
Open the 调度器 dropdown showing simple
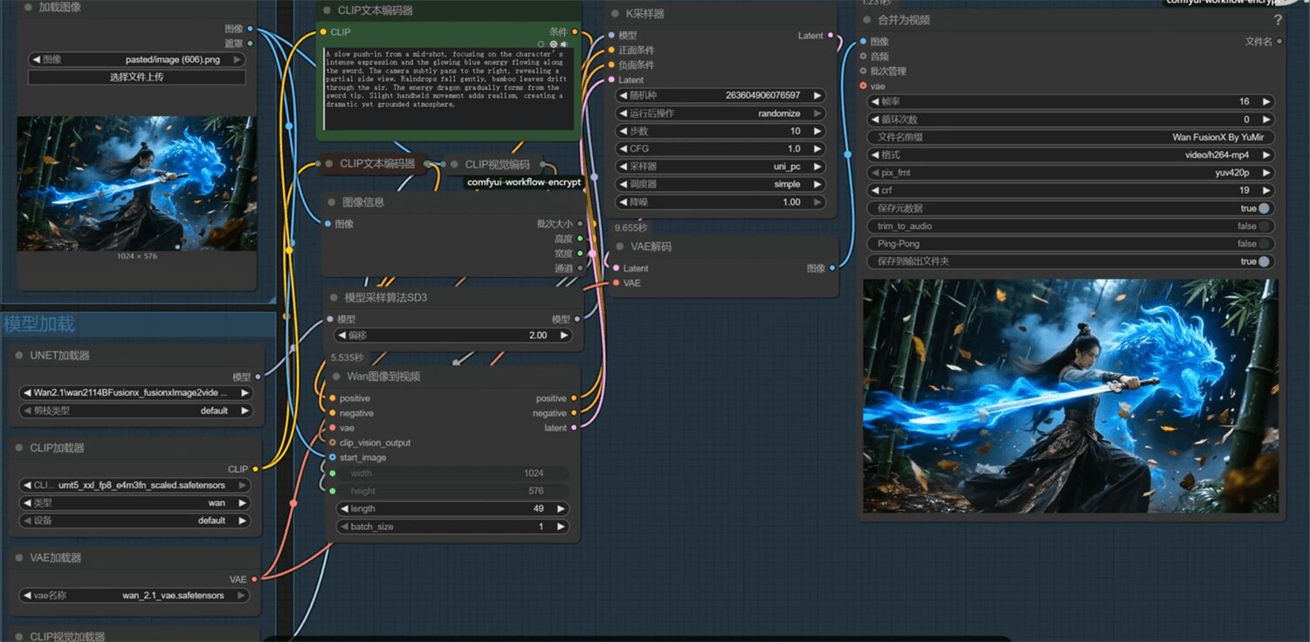tap(720, 184)
